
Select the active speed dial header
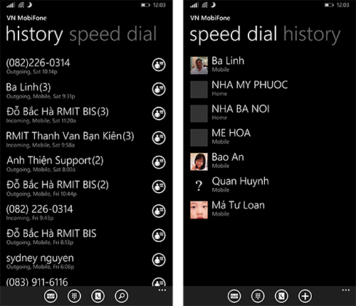pyautogui.click(x=234, y=35)
